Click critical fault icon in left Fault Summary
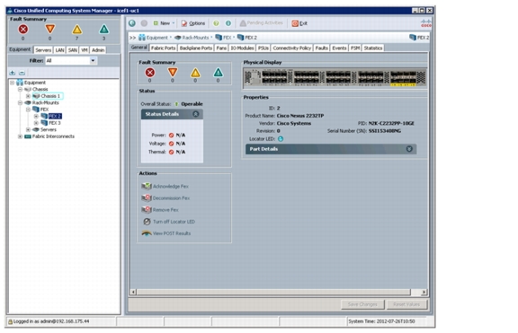The image size is (518, 333). tap(23, 30)
